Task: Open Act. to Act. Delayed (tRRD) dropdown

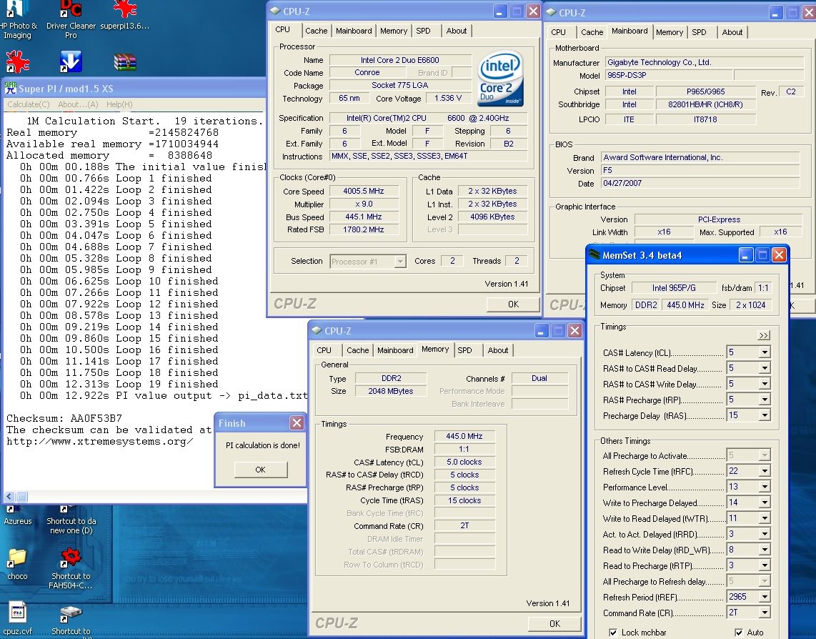Action: click(765, 534)
